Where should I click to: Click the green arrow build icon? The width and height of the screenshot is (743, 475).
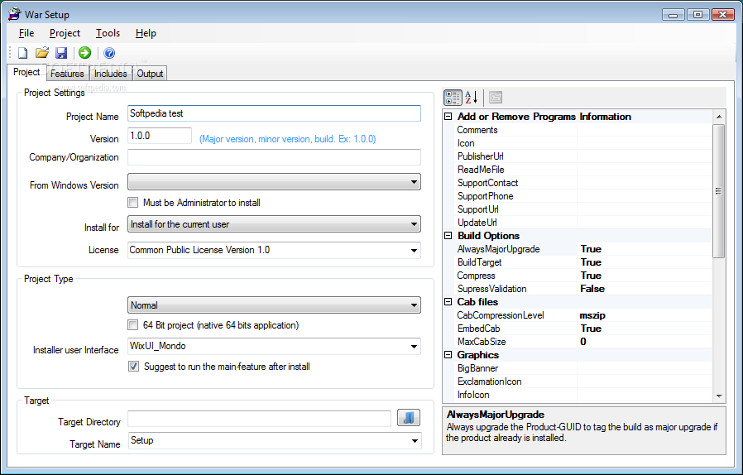point(84,53)
